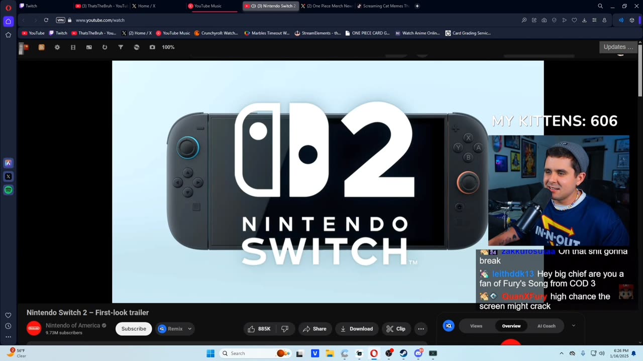Show hidden system tray icons chevron
The image size is (643, 361).
point(561,353)
